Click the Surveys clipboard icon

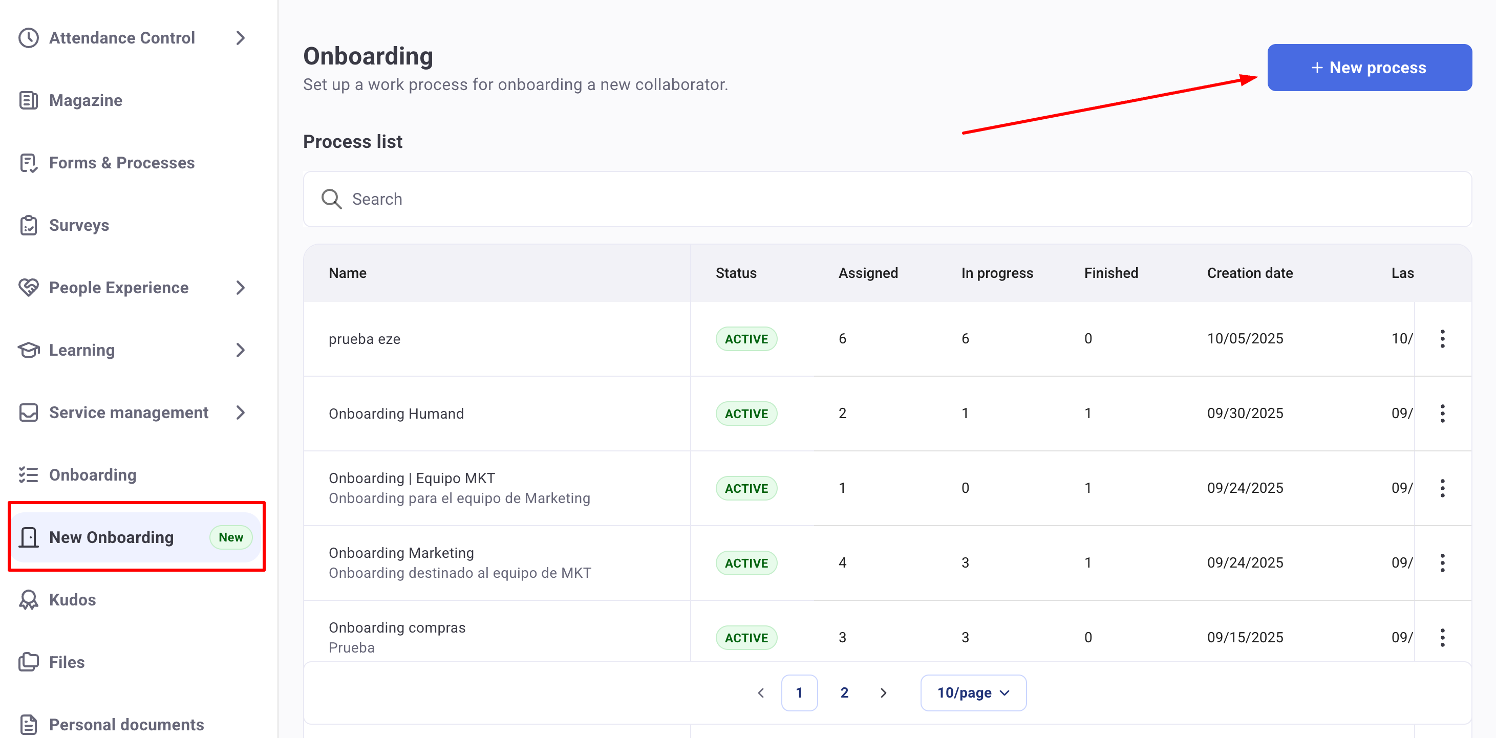tap(29, 225)
